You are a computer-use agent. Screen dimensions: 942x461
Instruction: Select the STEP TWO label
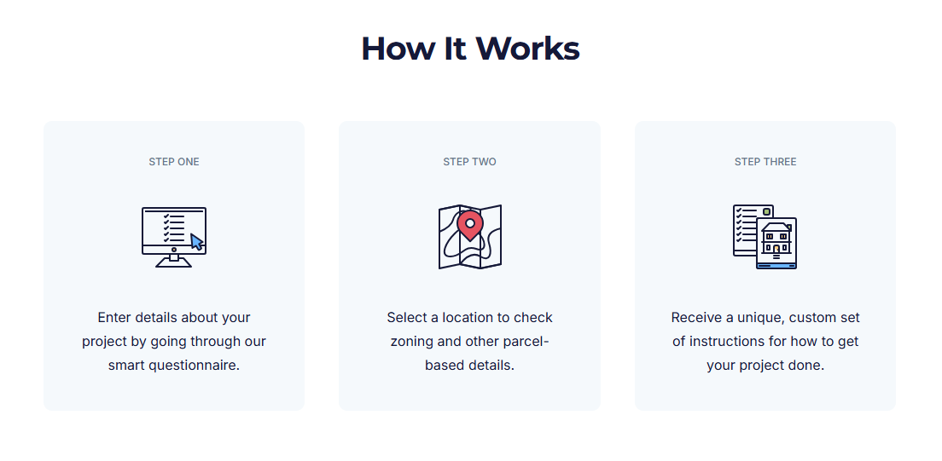coord(469,162)
